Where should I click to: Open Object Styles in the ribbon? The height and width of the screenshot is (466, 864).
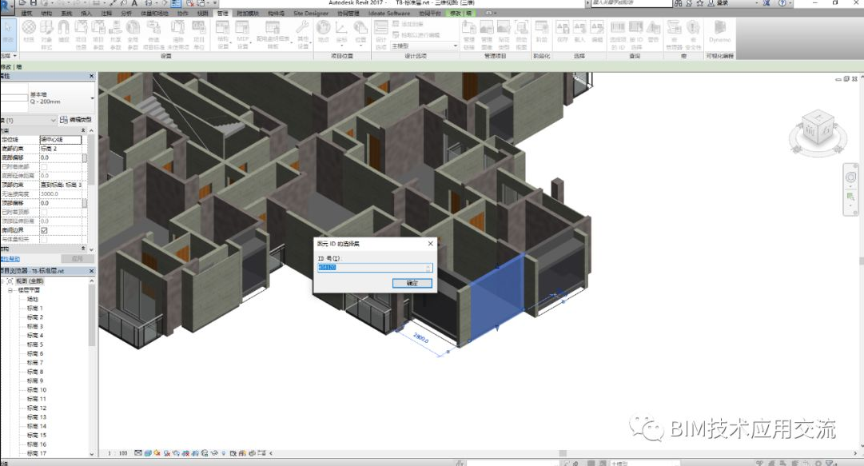pos(46,34)
